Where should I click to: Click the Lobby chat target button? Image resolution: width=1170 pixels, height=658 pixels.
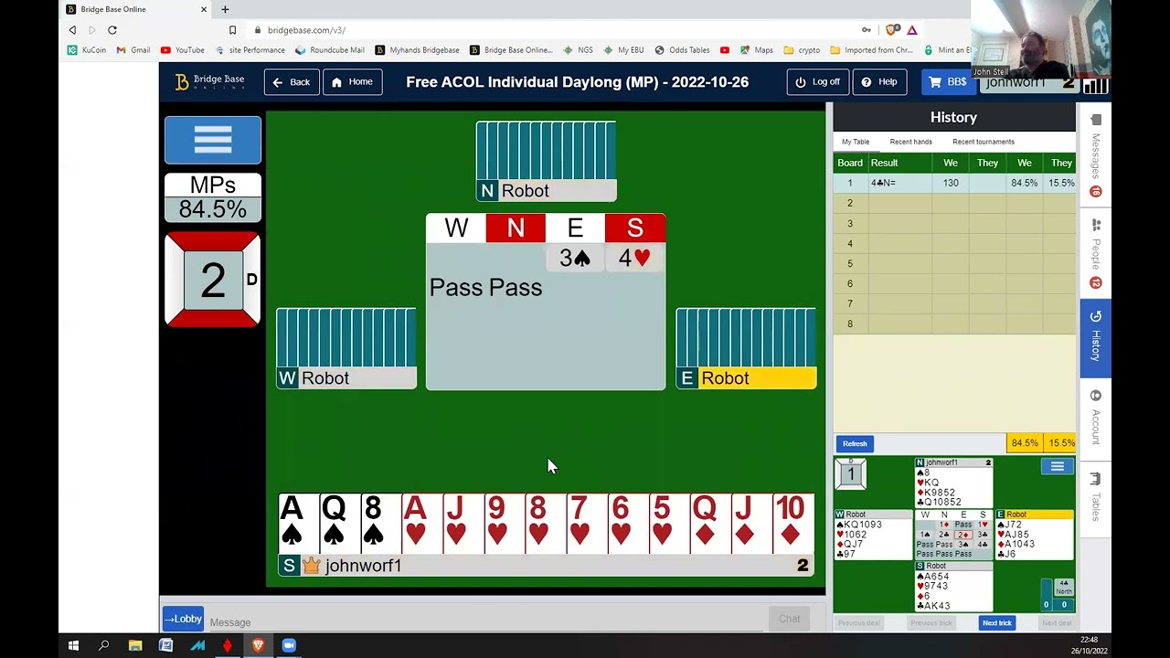pyautogui.click(x=184, y=620)
